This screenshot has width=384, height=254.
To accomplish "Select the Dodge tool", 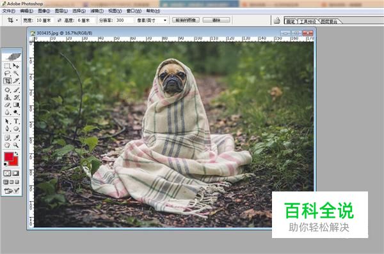I will (x=16, y=112).
